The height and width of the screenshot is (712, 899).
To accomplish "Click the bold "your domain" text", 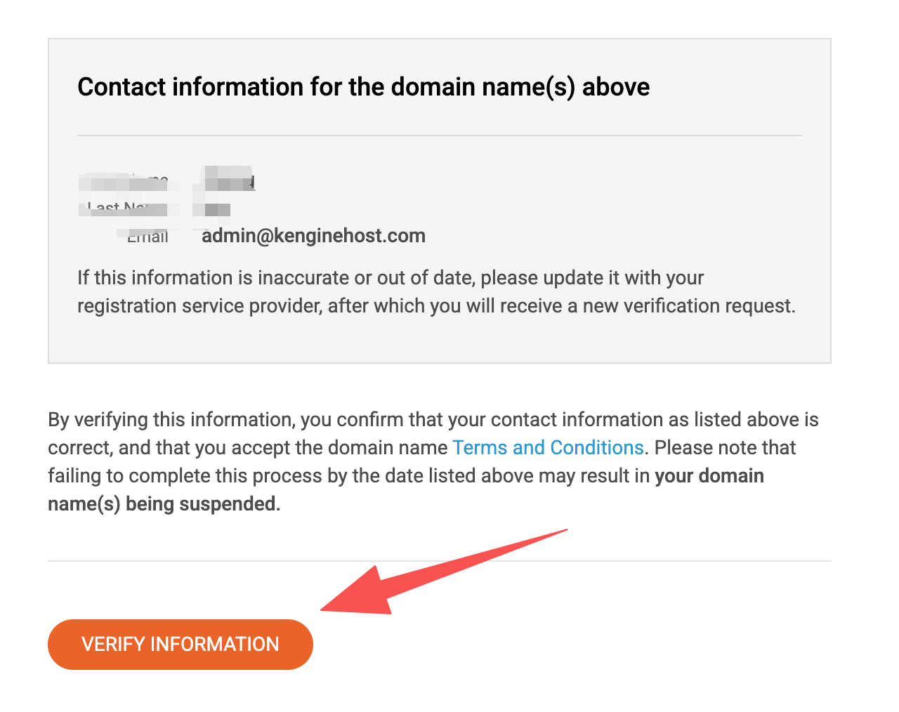I will 709,475.
